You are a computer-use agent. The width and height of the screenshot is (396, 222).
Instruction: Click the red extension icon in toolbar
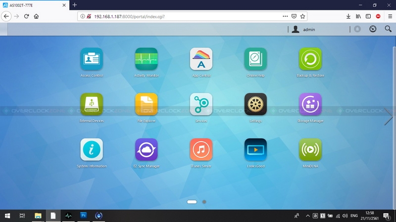(378, 16)
